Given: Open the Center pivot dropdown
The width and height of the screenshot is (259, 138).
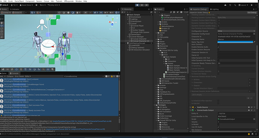Looking at the screenshot, I should [x=6, y=12].
